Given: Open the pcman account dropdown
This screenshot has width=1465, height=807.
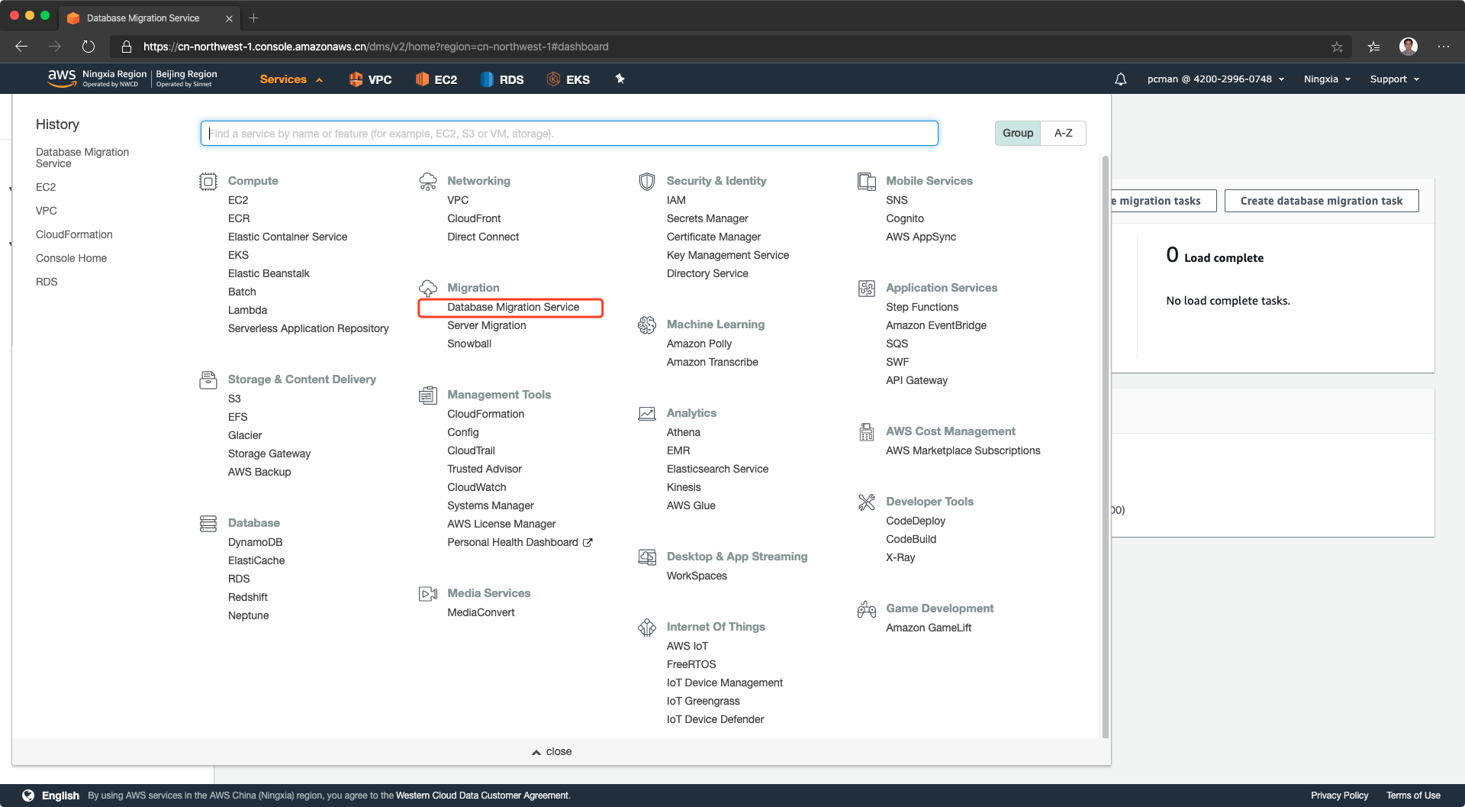Looking at the screenshot, I should coord(1215,79).
